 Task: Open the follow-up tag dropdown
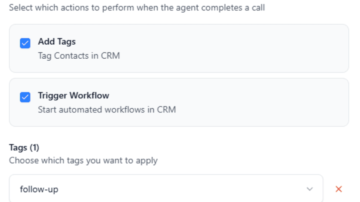point(166,189)
